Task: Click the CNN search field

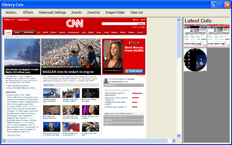Action: (x=119, y=24)
